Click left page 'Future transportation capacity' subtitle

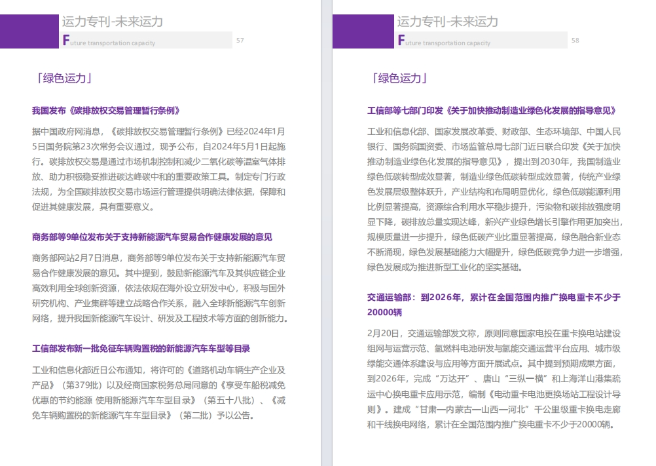click(109, 41)
